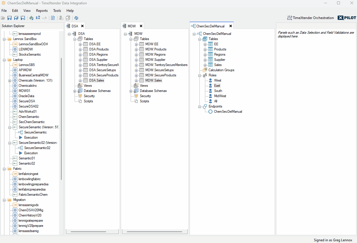Expand Chemicals (Version: 131) node
357x243 pixels.
click(10, 81)
